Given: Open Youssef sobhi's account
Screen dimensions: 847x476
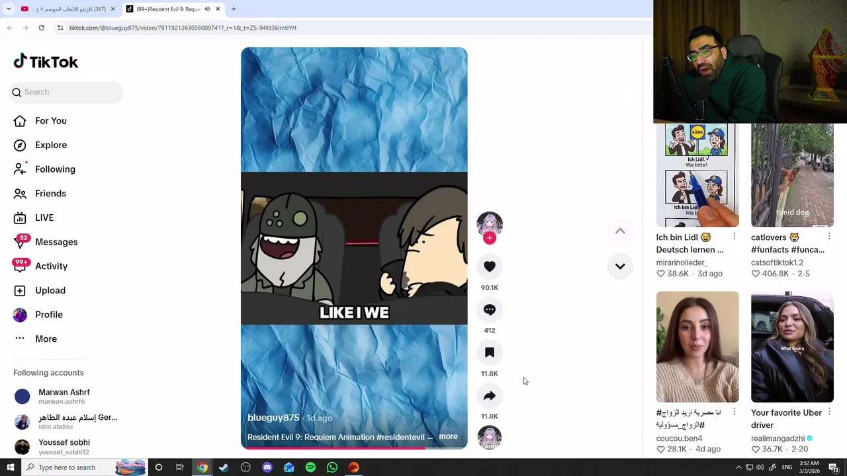Looking at the screenshot, I should click(x=64, y=446).
